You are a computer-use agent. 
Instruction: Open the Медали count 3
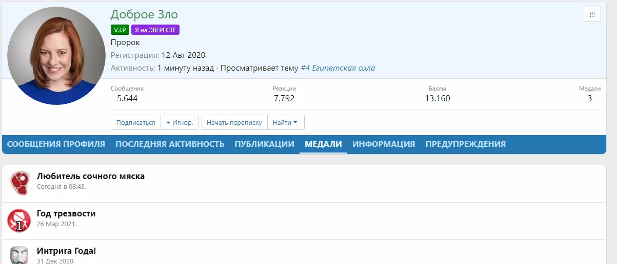pyautogui.click(x=590, y=98)
